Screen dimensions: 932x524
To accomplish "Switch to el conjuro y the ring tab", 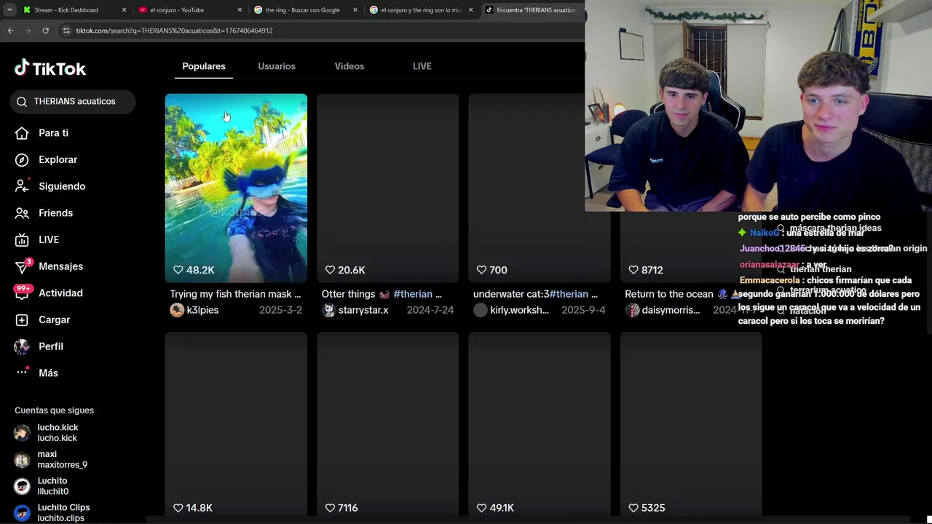I will (420, 10).
